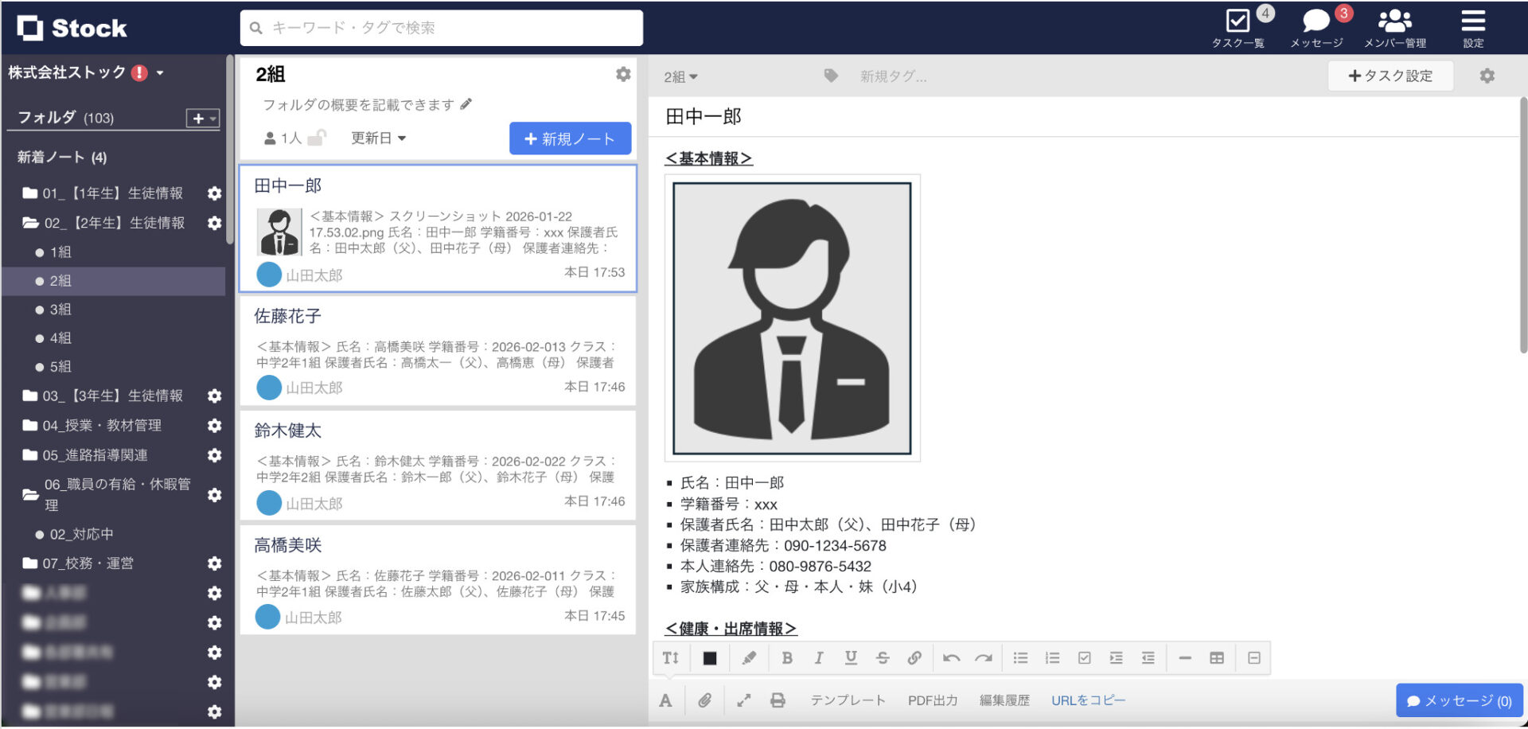The height and width of the screenshot is (729, 1528).
Task: Click the 新規ノート button
Action: (570, 138)
